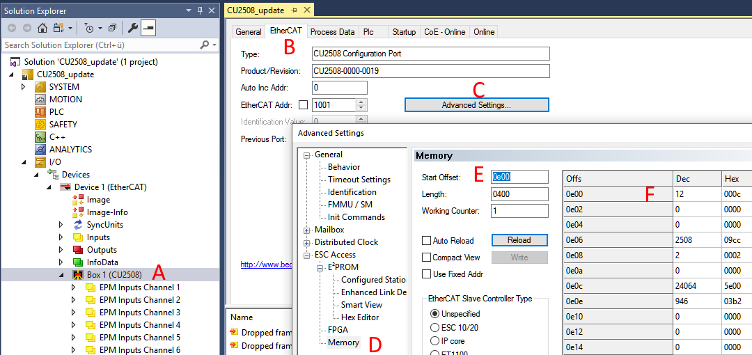Expand the Mailbox node in Advanced Settings

[307, 230]
